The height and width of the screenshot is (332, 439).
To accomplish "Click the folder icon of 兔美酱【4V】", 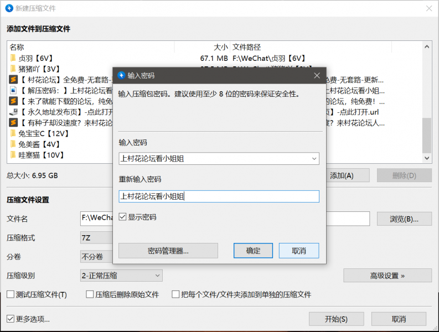I will click(13, 144).
